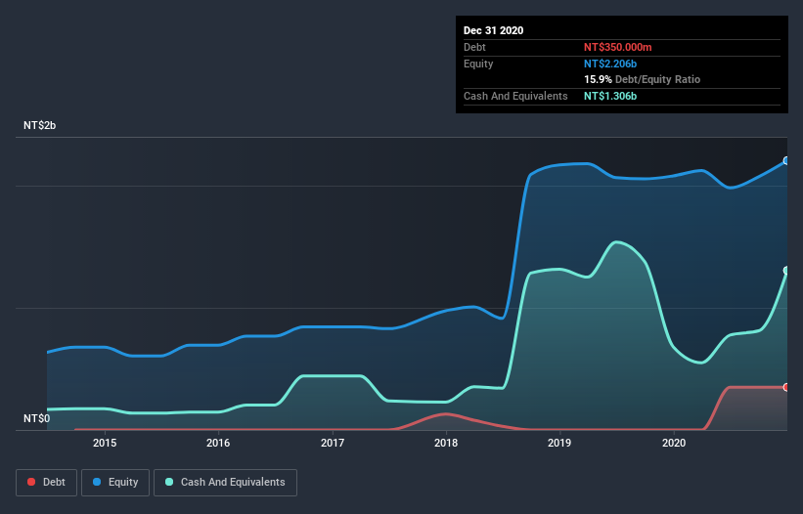
Task: Click the NT$1.306b cash value
Action: point(610,96)
